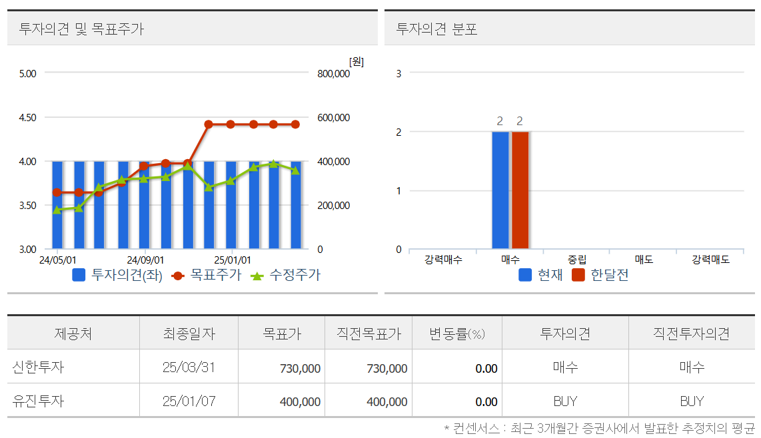Click 신한투자 투자의견 매수 cell
761x438 pixels.
565,367
